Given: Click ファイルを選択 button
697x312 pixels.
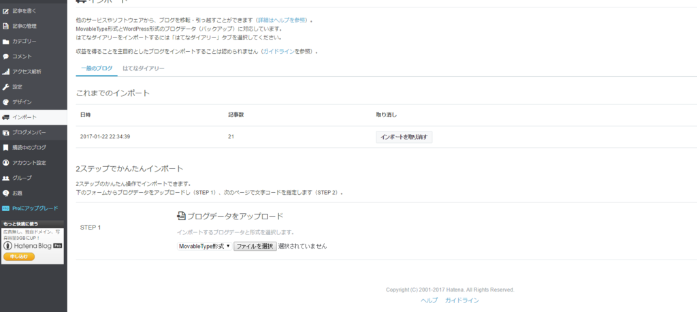Looking at the screenshot, I should (x=255, y=246).
